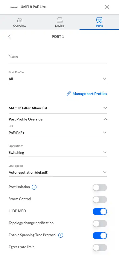Expand MAC ID Filter Allow List
The height and width of the screenshot is (259, 119).
click(x=58, y=108)
